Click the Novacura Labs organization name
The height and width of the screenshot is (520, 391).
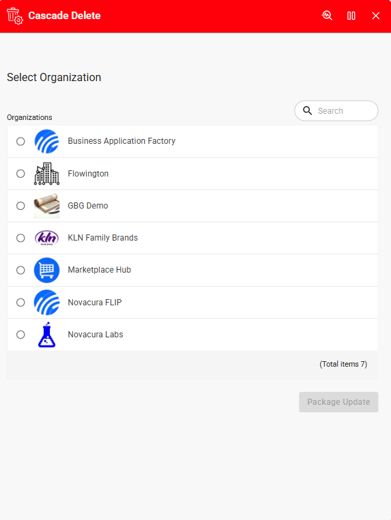[96, 335]
